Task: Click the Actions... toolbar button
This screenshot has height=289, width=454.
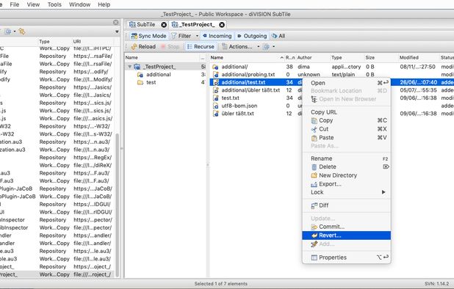Action: pos(237,46)
